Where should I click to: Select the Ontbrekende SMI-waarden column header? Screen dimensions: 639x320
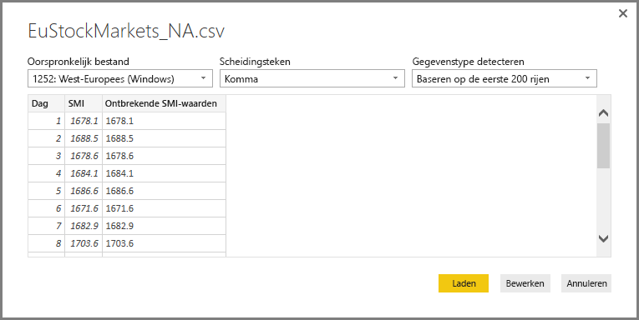[x=164, y=103]
